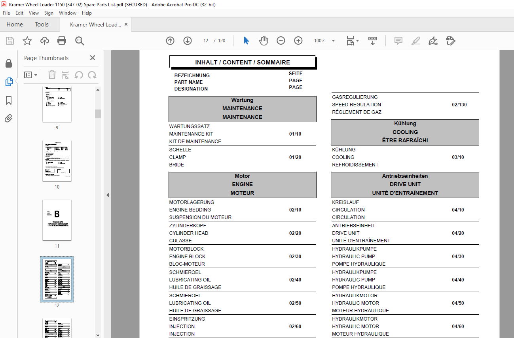Go to next page with down arrow
514x338 pixels.
pos(188,41)
